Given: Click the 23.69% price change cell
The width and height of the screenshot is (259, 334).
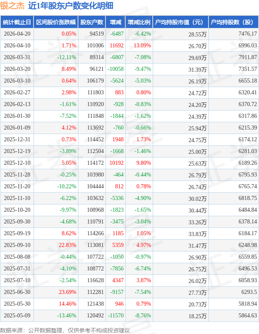Looking at the screenshot, I should tap(56, 292).
